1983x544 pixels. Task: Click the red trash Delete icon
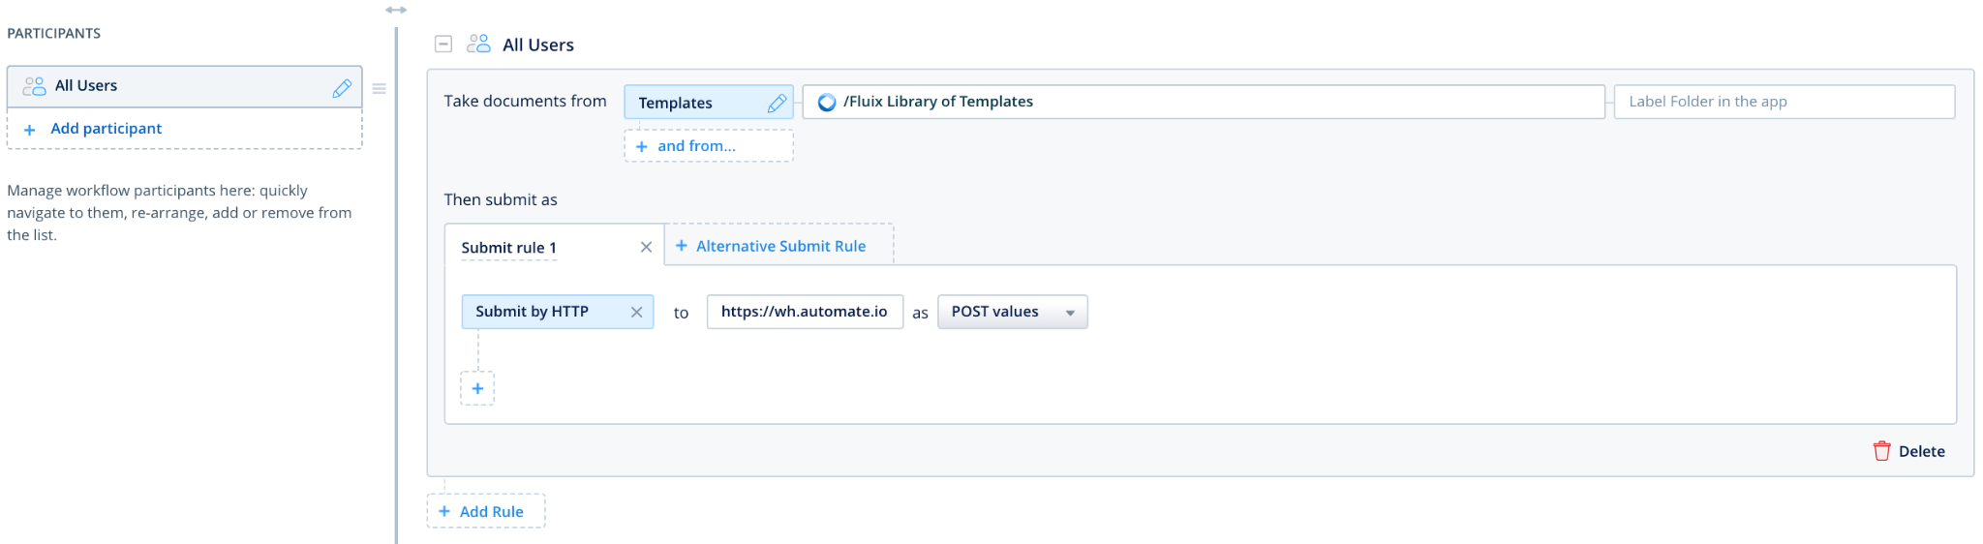click(x=1881, y=451)
